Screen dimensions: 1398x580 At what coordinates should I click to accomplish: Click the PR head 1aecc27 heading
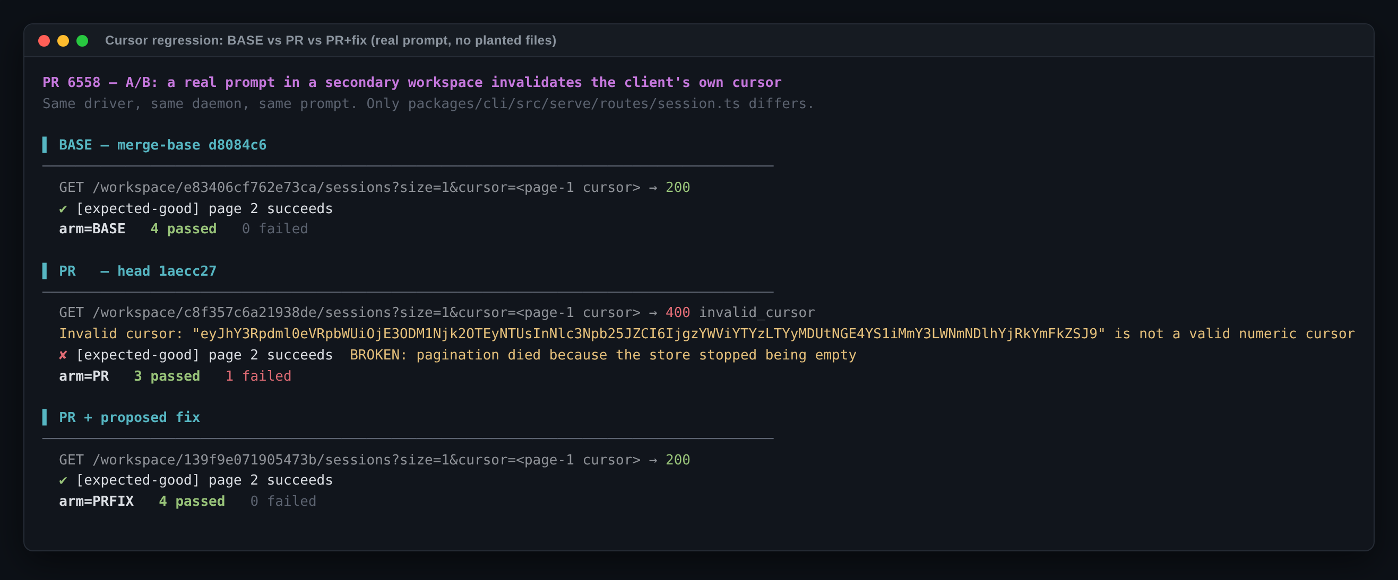click(x=138, y=271)
